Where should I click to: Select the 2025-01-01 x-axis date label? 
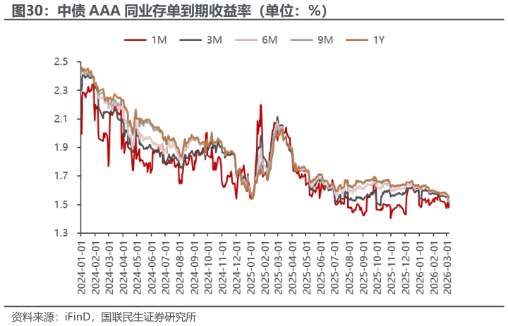[248, 266]
